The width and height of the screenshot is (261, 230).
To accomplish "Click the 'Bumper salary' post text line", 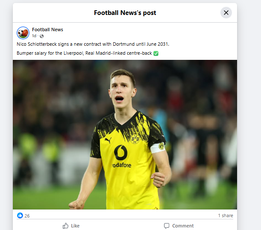I will click(84, 53).
